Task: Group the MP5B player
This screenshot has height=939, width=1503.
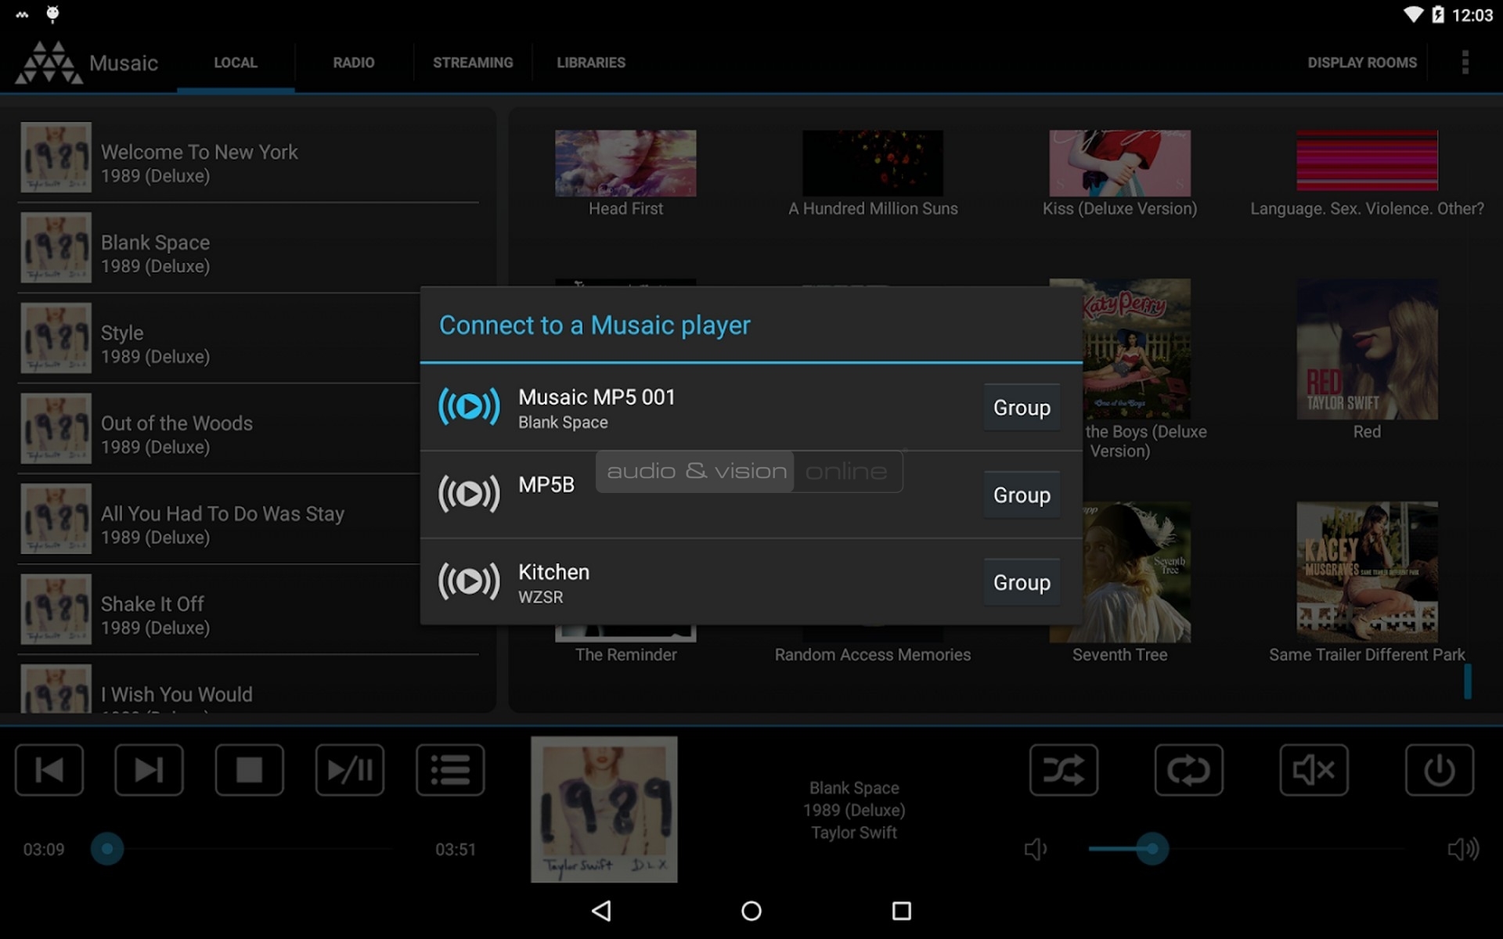Action: click(1022, 495)
